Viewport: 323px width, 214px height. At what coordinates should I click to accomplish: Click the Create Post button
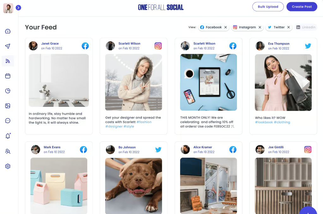(302, 7)
